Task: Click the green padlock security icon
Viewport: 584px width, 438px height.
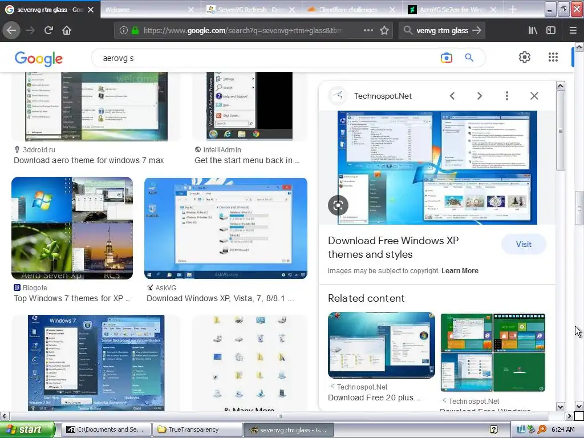Action: (x=135, y=31)
